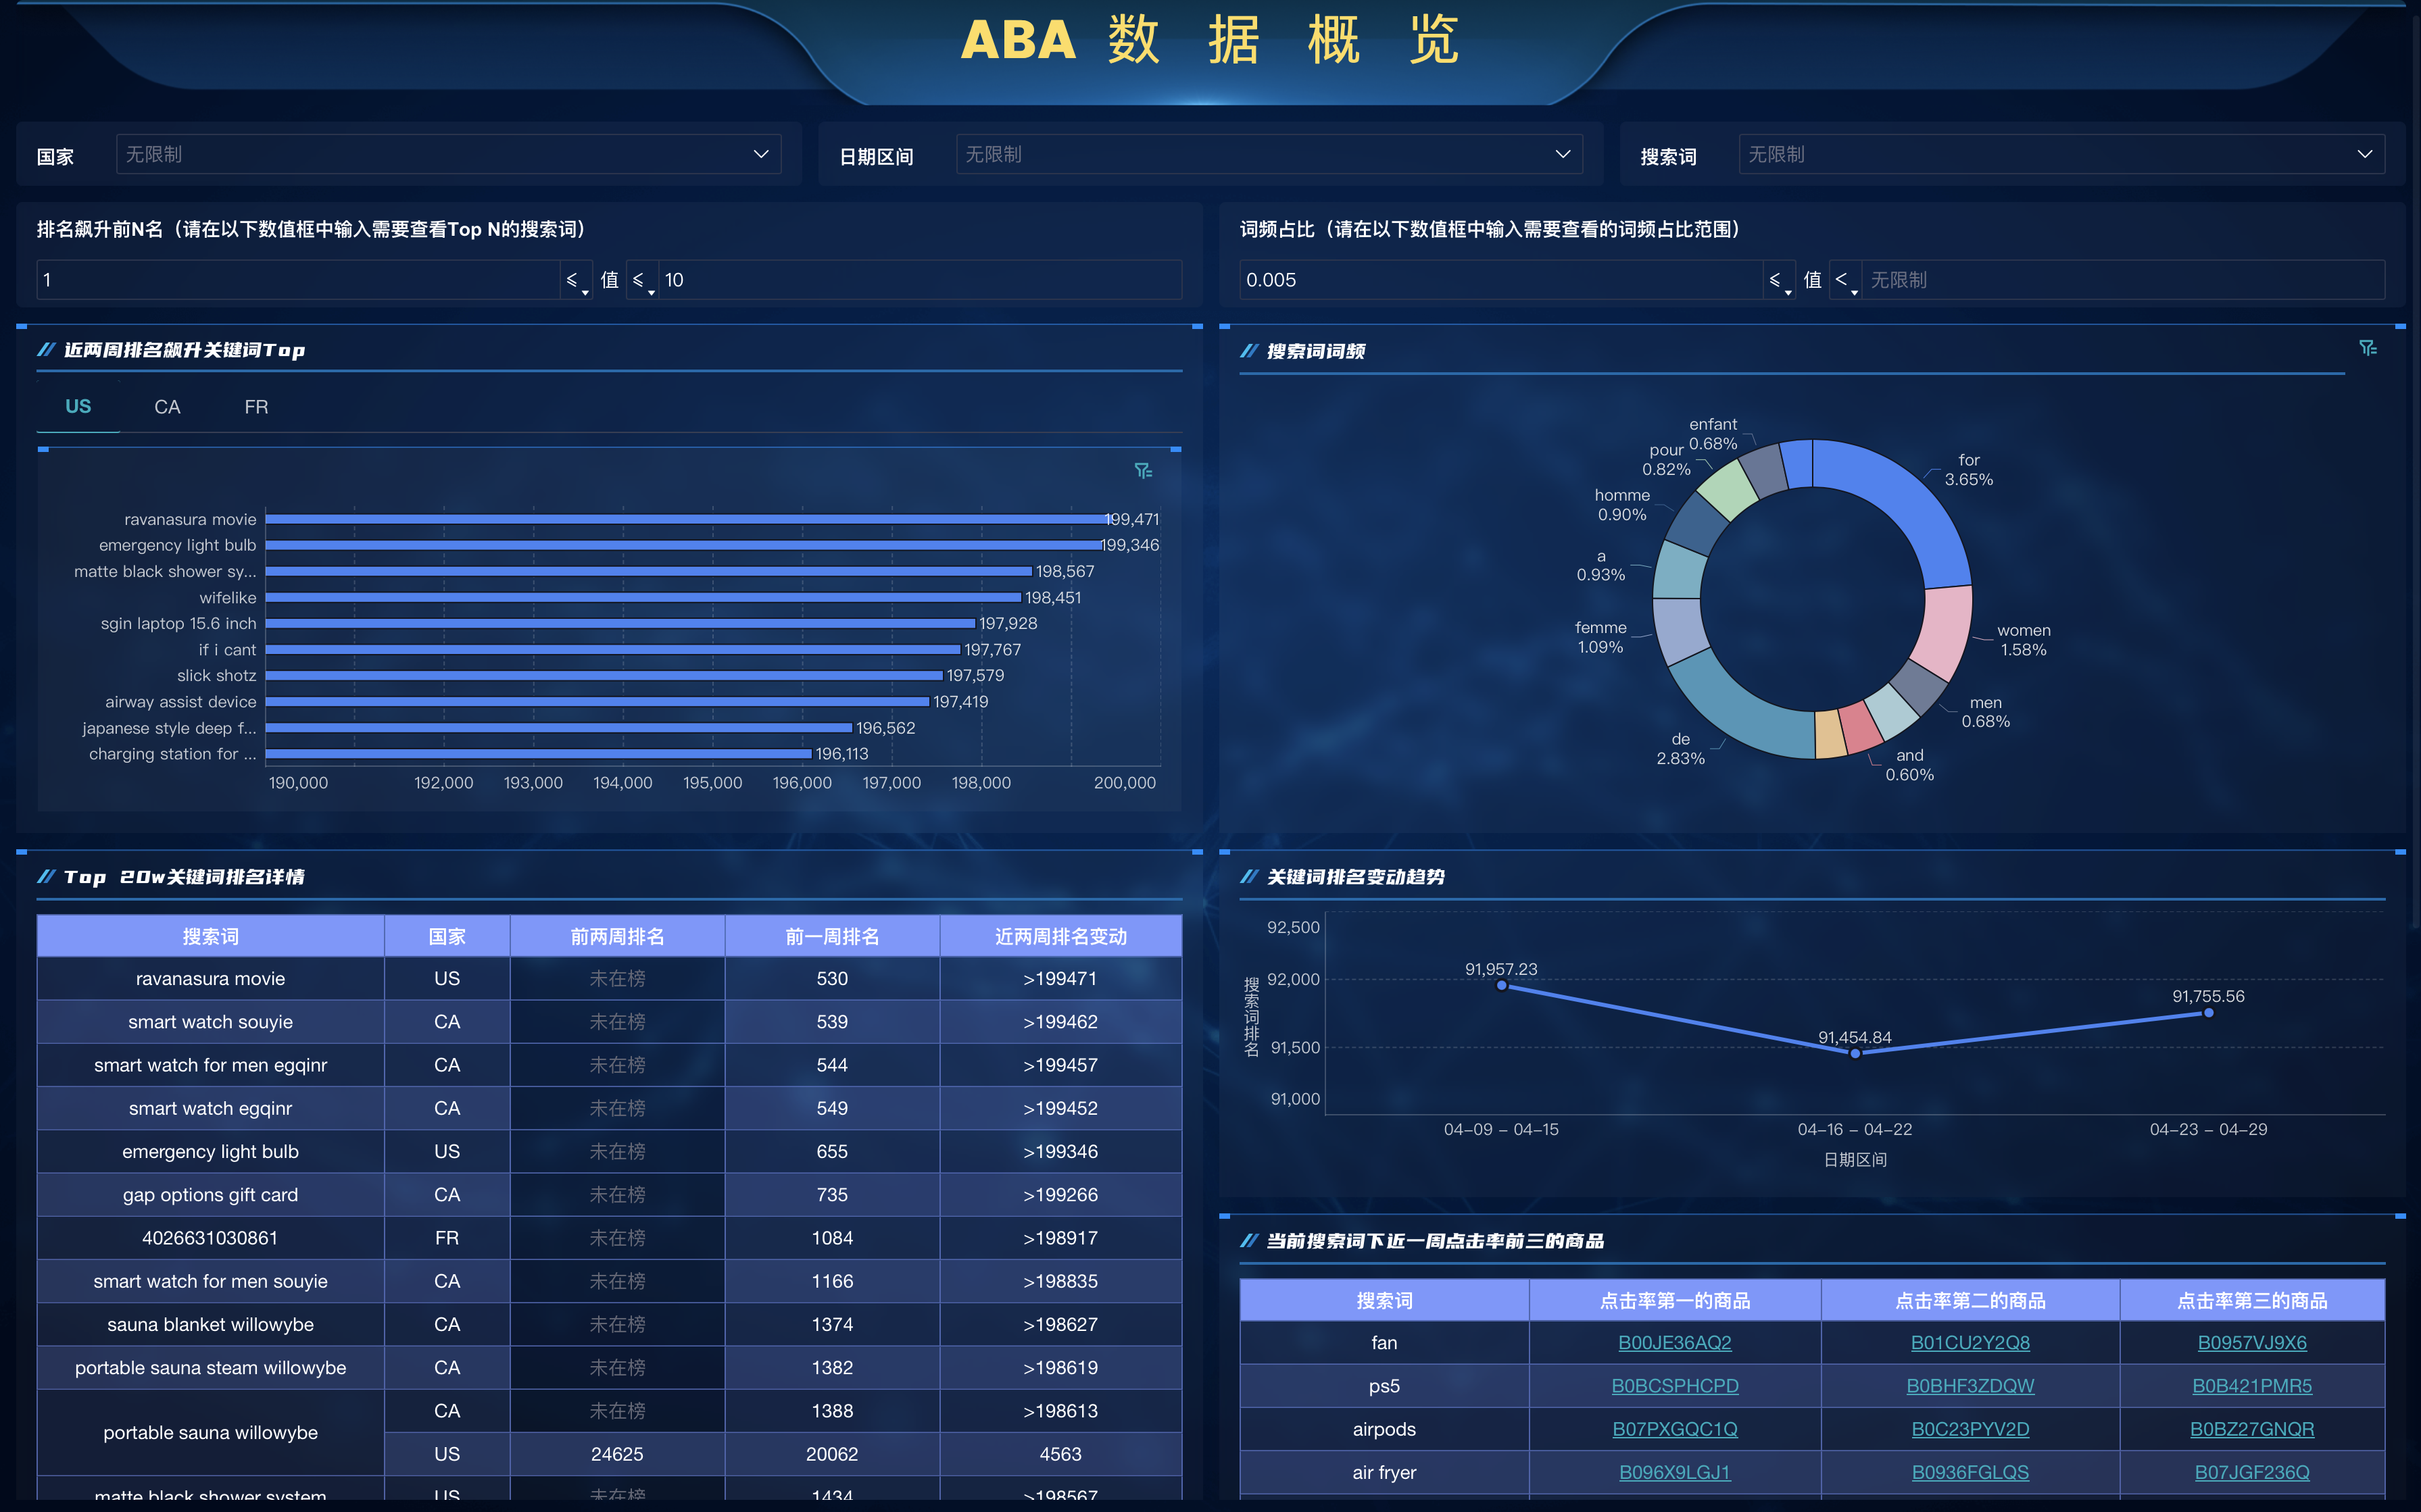
Task: Click the ravanasura movie bar in chart
Action: coord(685,519)
